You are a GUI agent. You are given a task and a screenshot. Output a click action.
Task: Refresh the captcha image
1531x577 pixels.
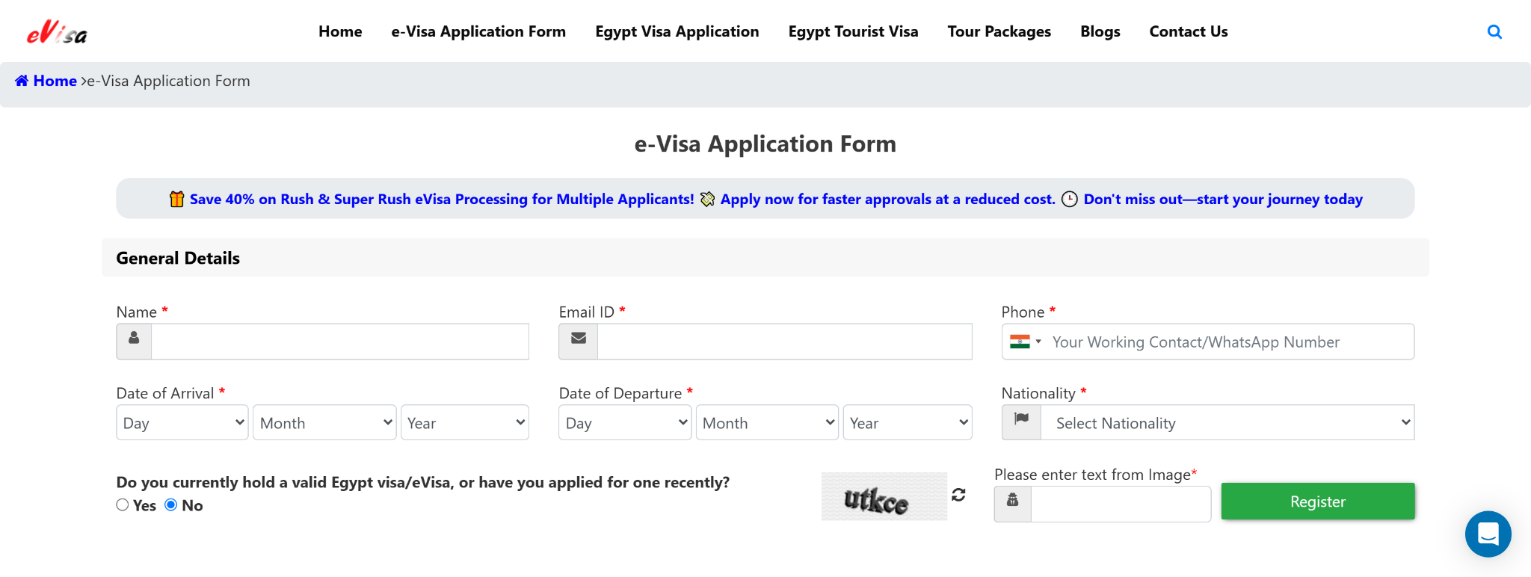pyautogui.click(x=958, y=495)
